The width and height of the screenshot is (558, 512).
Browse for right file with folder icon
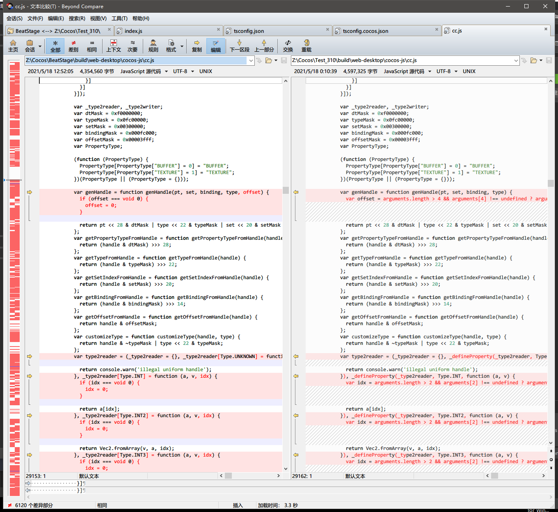pos(533,60)
